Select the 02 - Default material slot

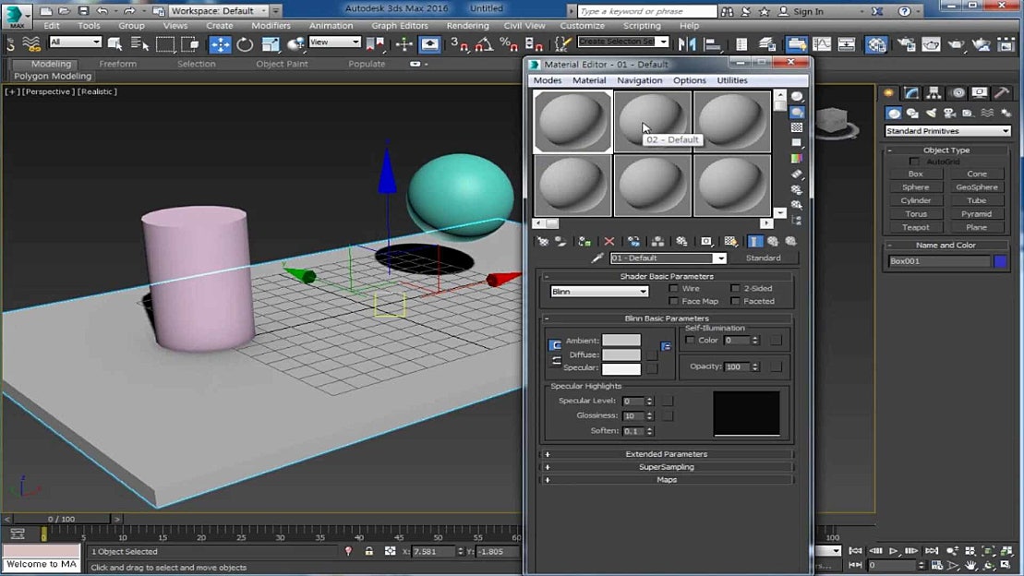(653, 121)
